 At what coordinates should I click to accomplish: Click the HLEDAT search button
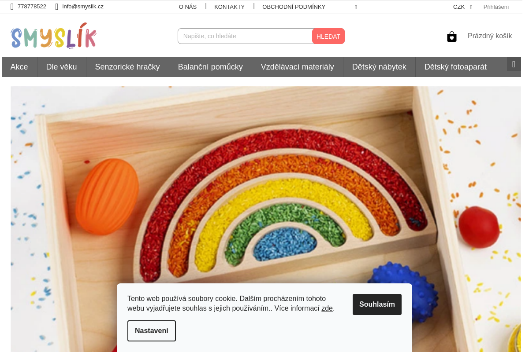click(328, 36)
